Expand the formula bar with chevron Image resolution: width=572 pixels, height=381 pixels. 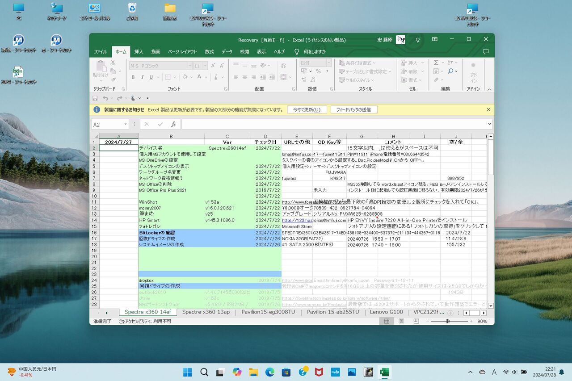[490, 124]
